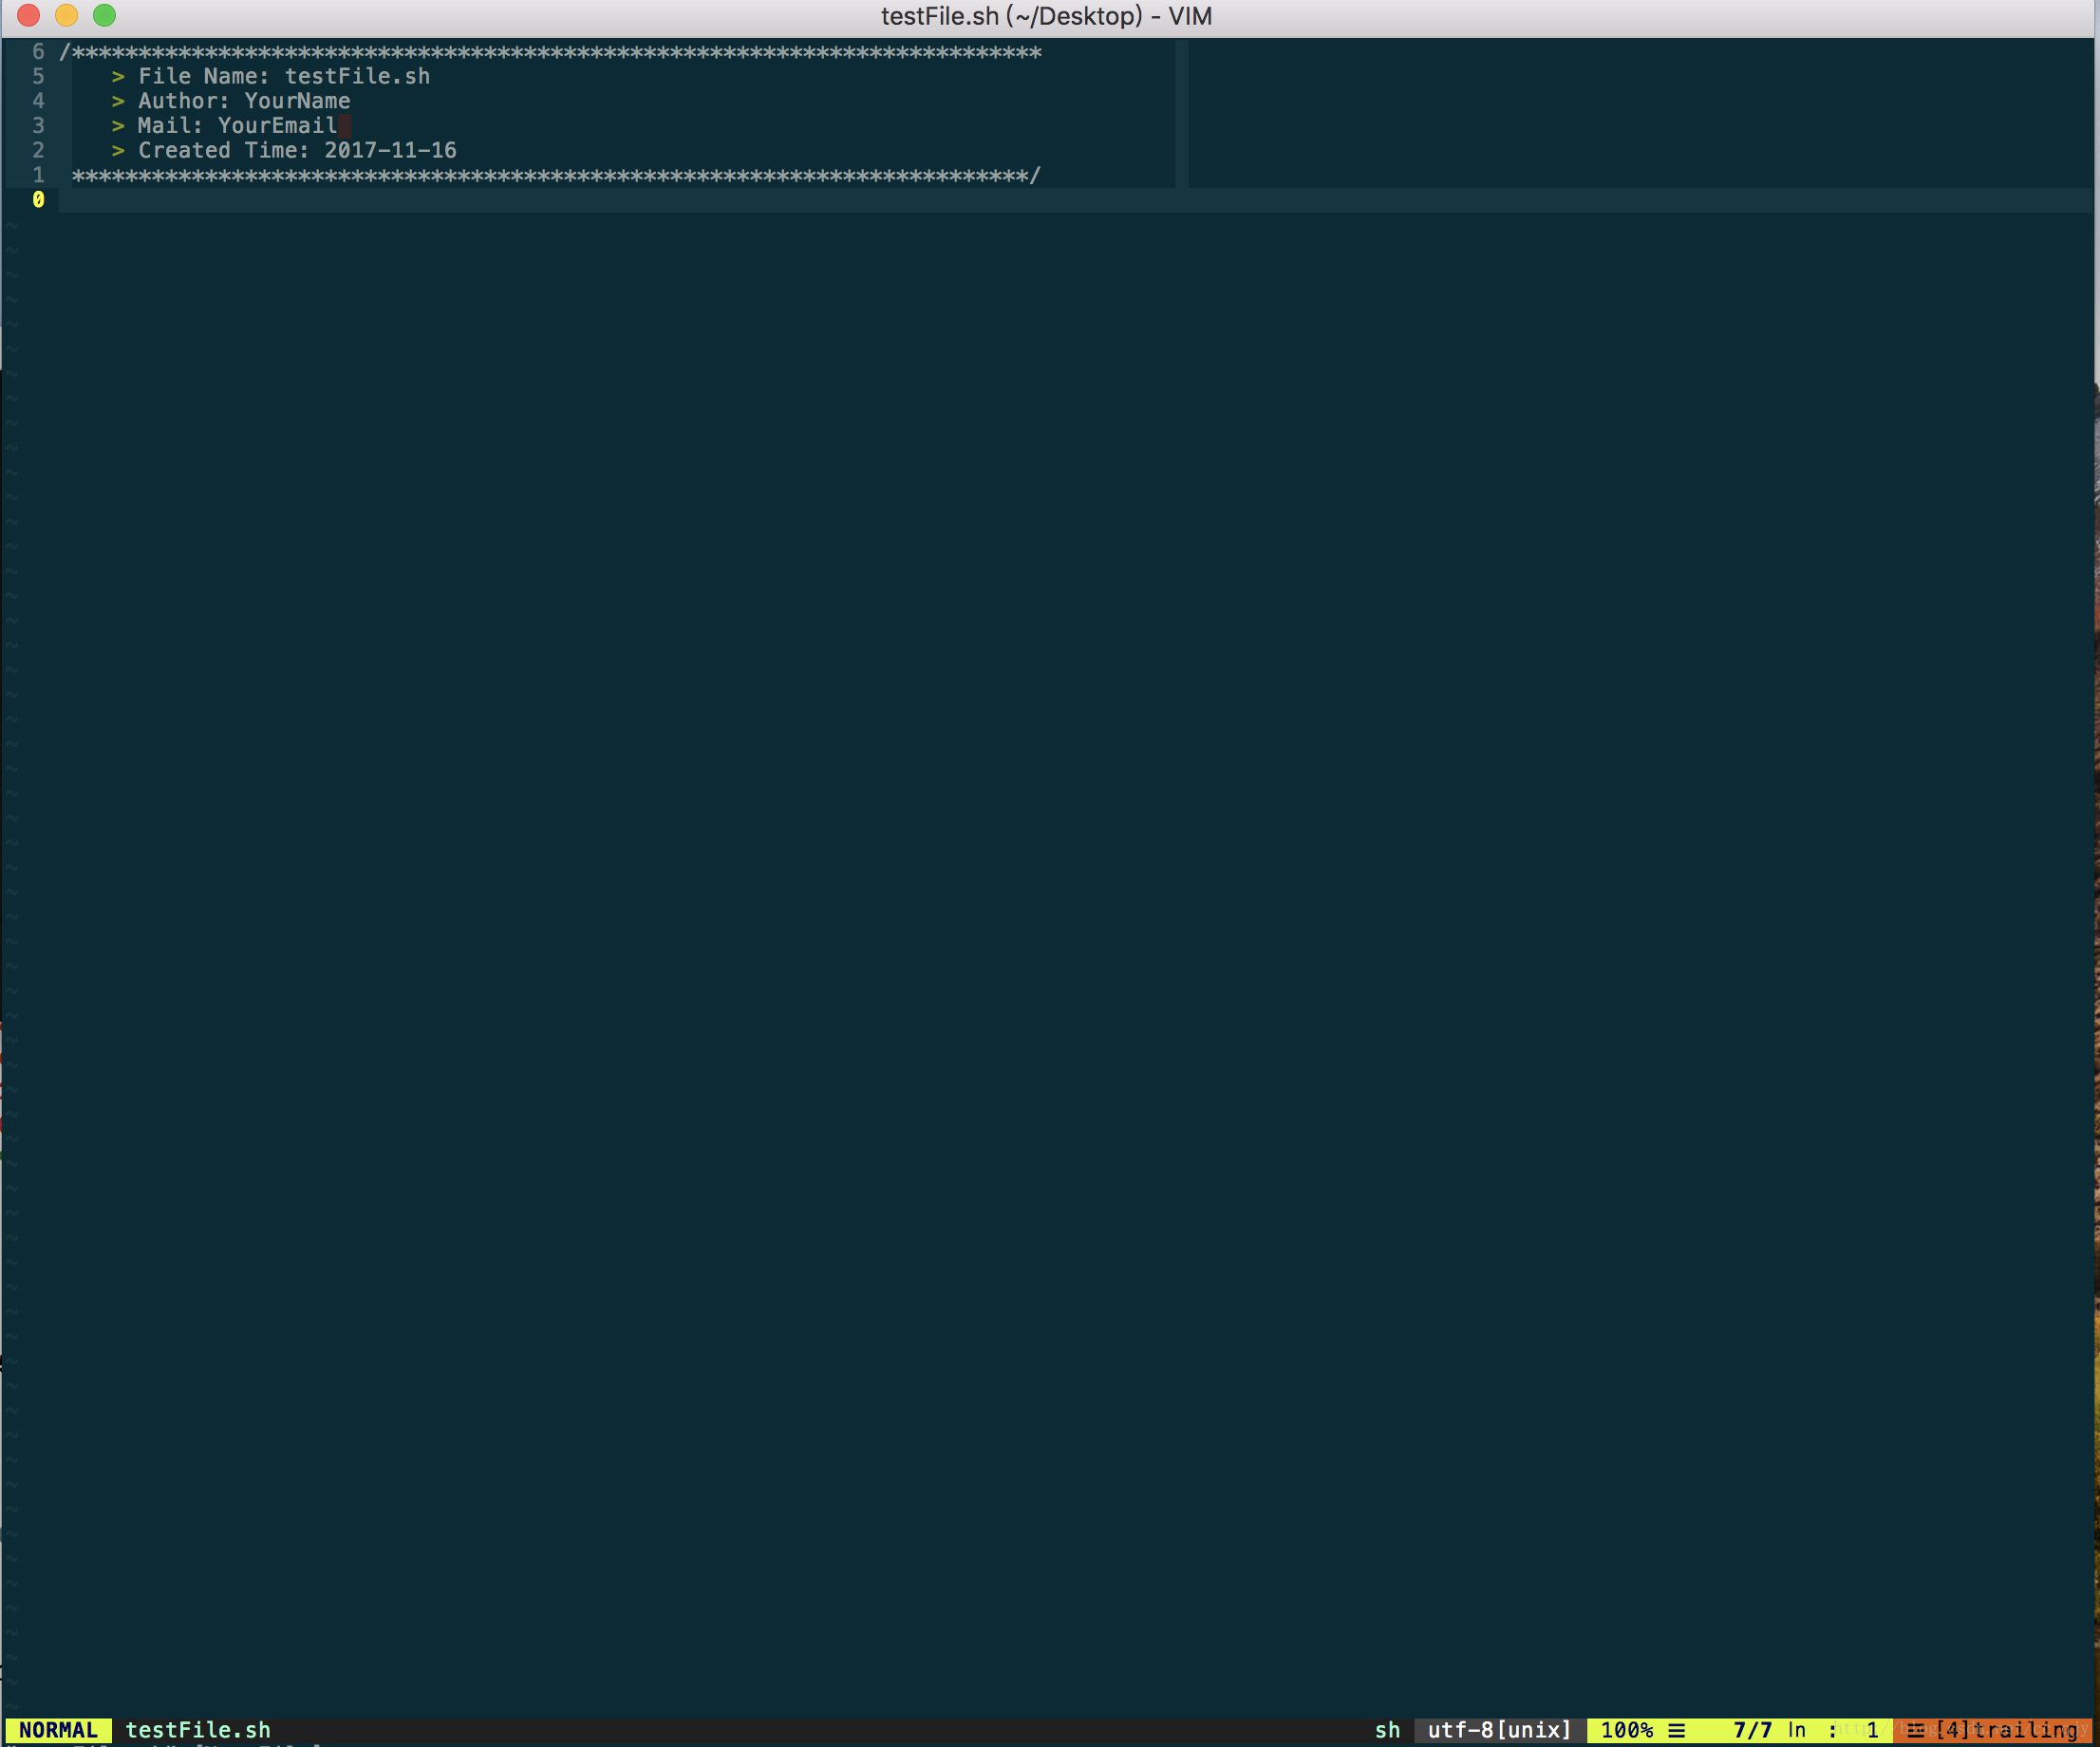
Task: Click the 'Mail: YourEmail' line
Action: 224,126
